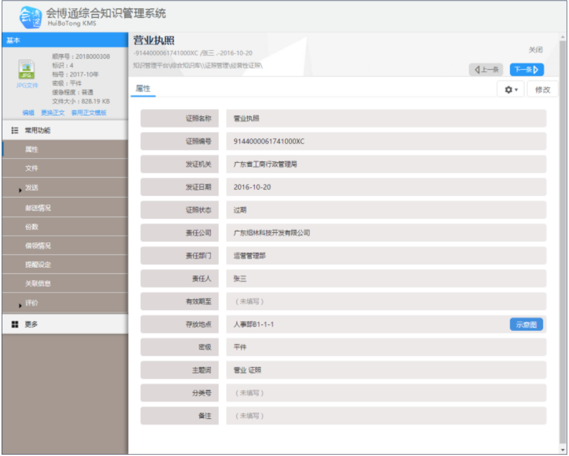Expand the 评价 submenu in sidebar
The height and width of the screenshot is (456, 569).
pyautogui.click(x=32, y=303)
